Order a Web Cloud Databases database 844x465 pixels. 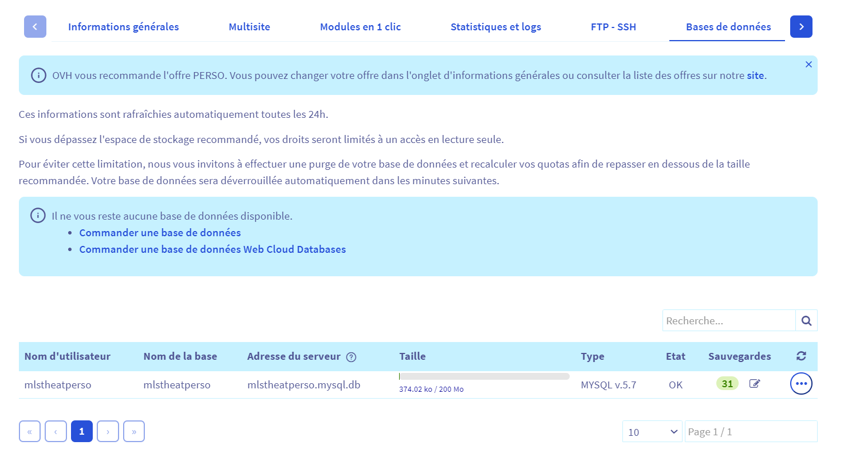pos(212,249)
